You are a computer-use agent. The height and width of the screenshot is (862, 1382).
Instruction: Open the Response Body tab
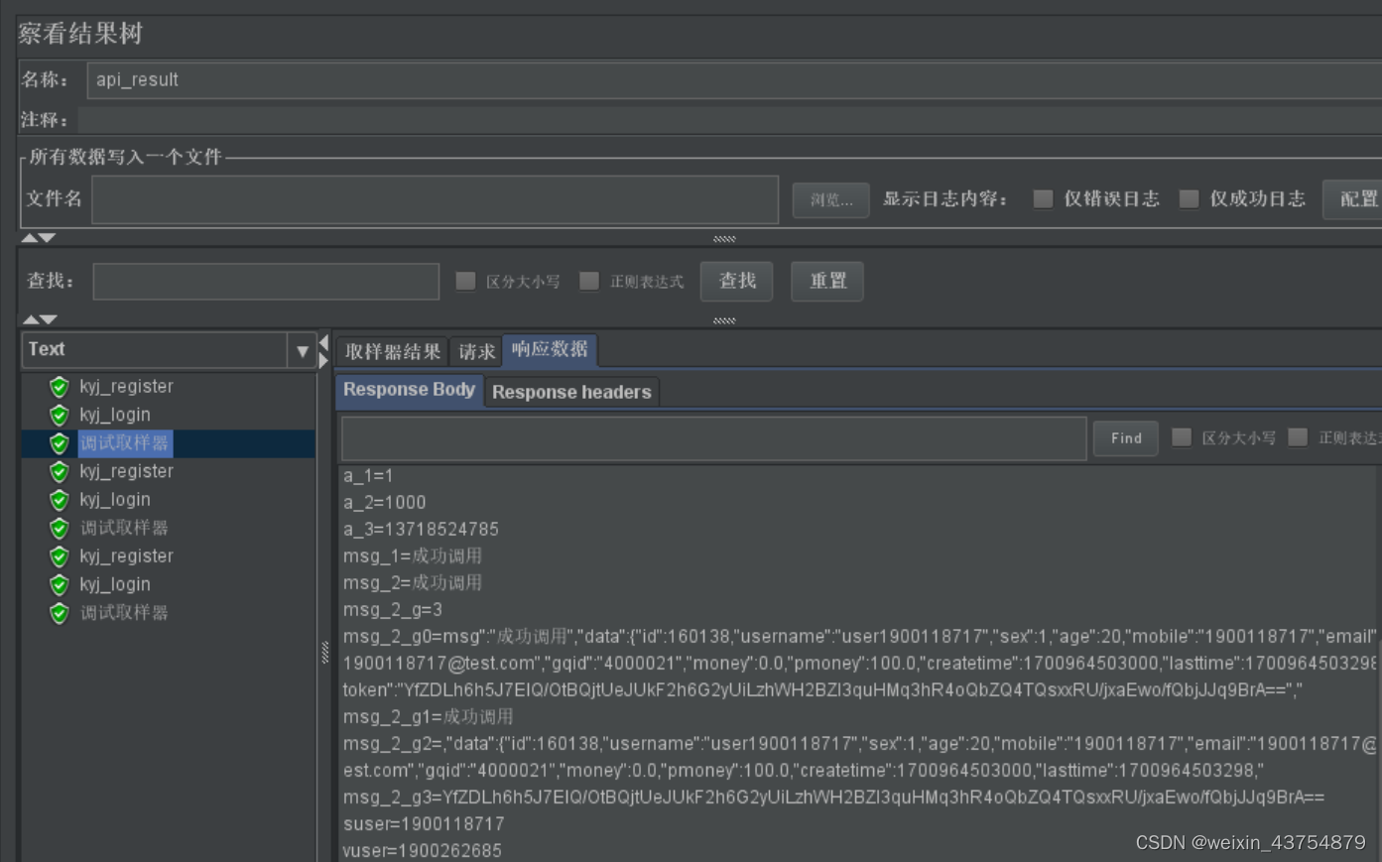(409, 390)
